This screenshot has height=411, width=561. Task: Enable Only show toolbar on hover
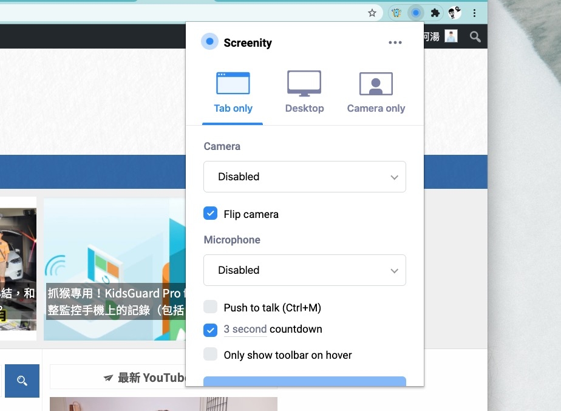210,354
